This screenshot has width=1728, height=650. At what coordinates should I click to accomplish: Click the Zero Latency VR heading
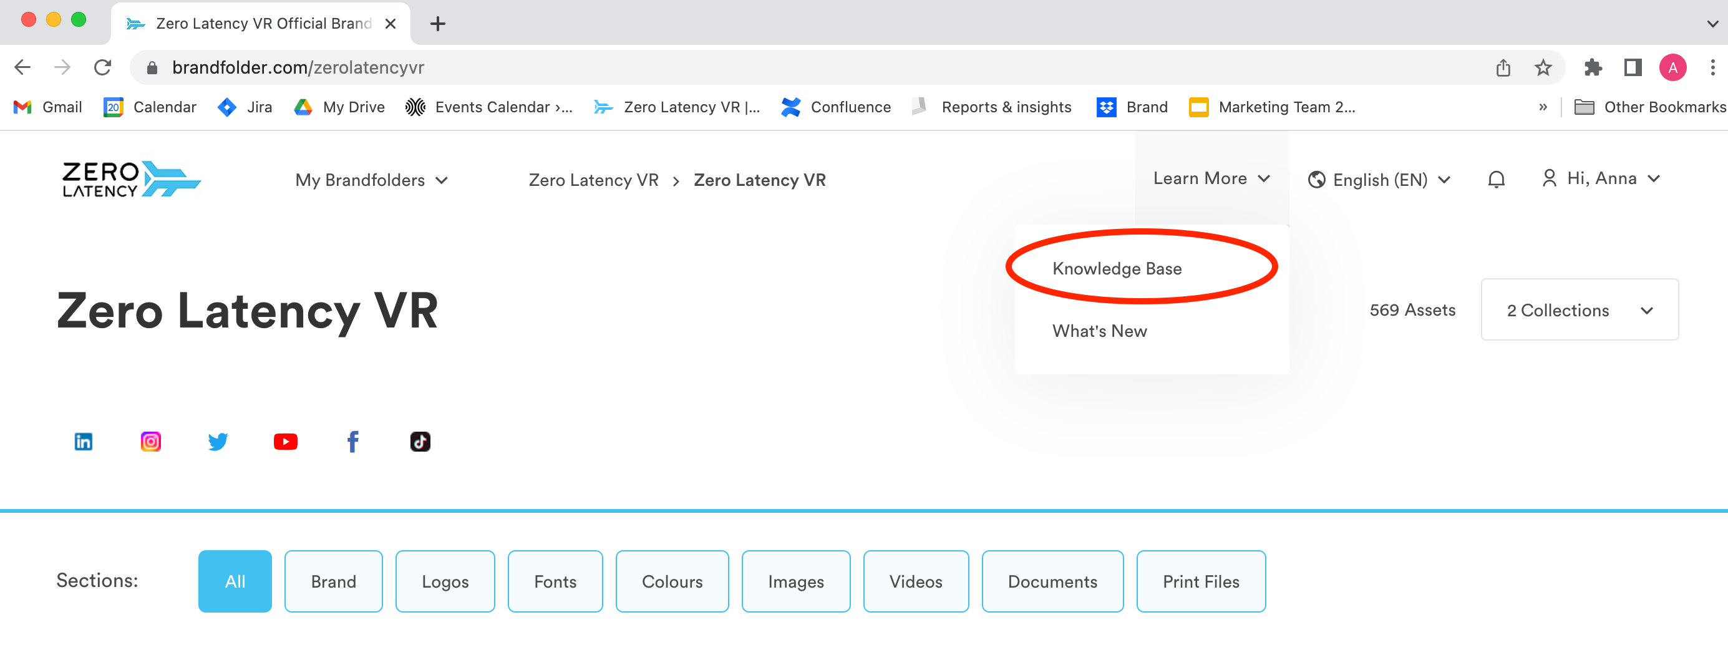(x=247, y=311)
